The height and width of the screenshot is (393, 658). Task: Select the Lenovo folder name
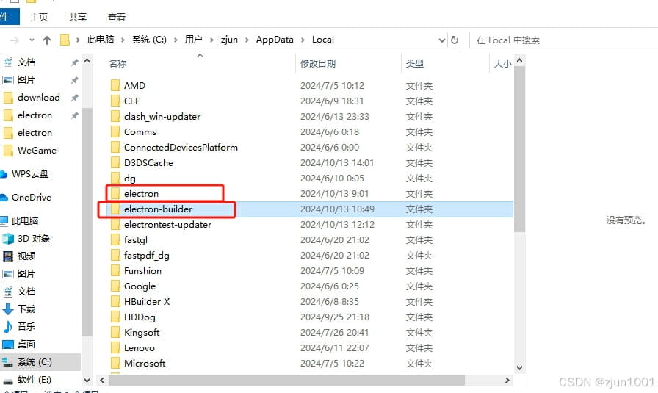click(140, 347)
